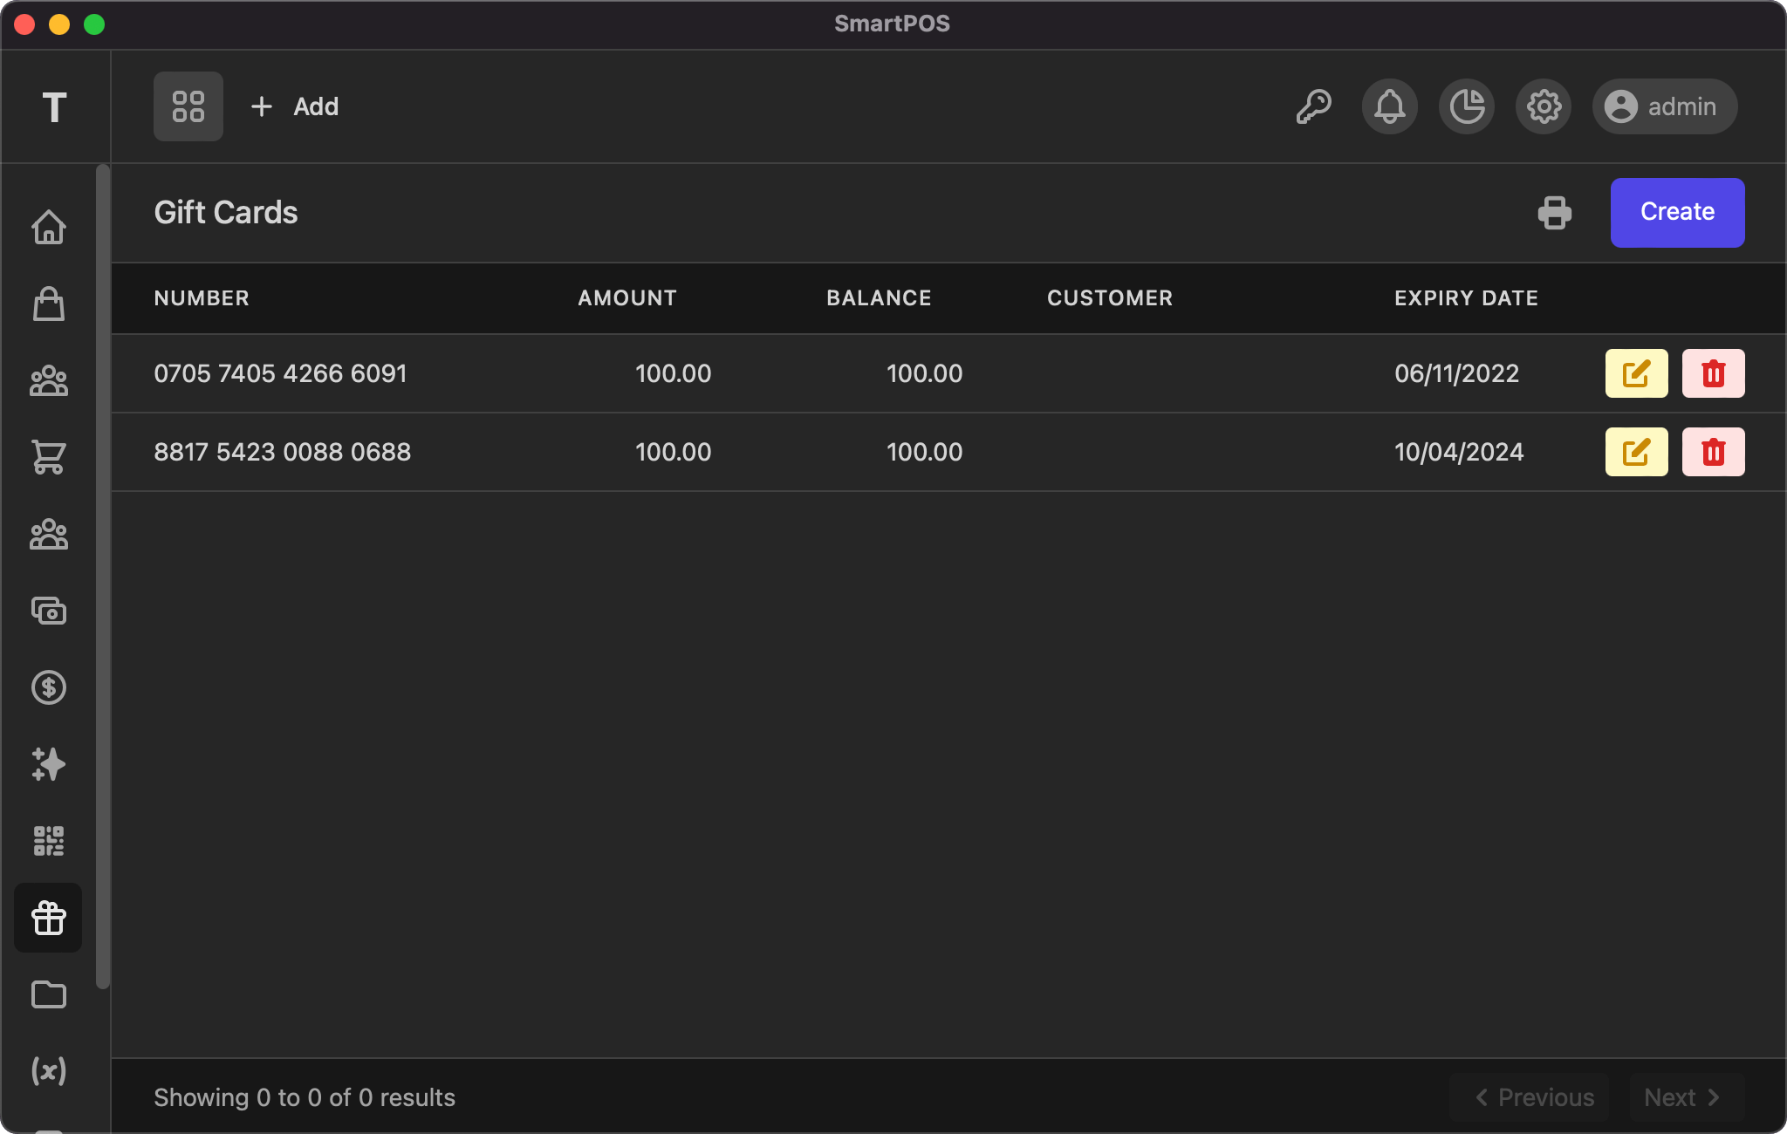Open the home dashboard icon in sidebar
1787x1134 pixels.
(x=49, y=227)
